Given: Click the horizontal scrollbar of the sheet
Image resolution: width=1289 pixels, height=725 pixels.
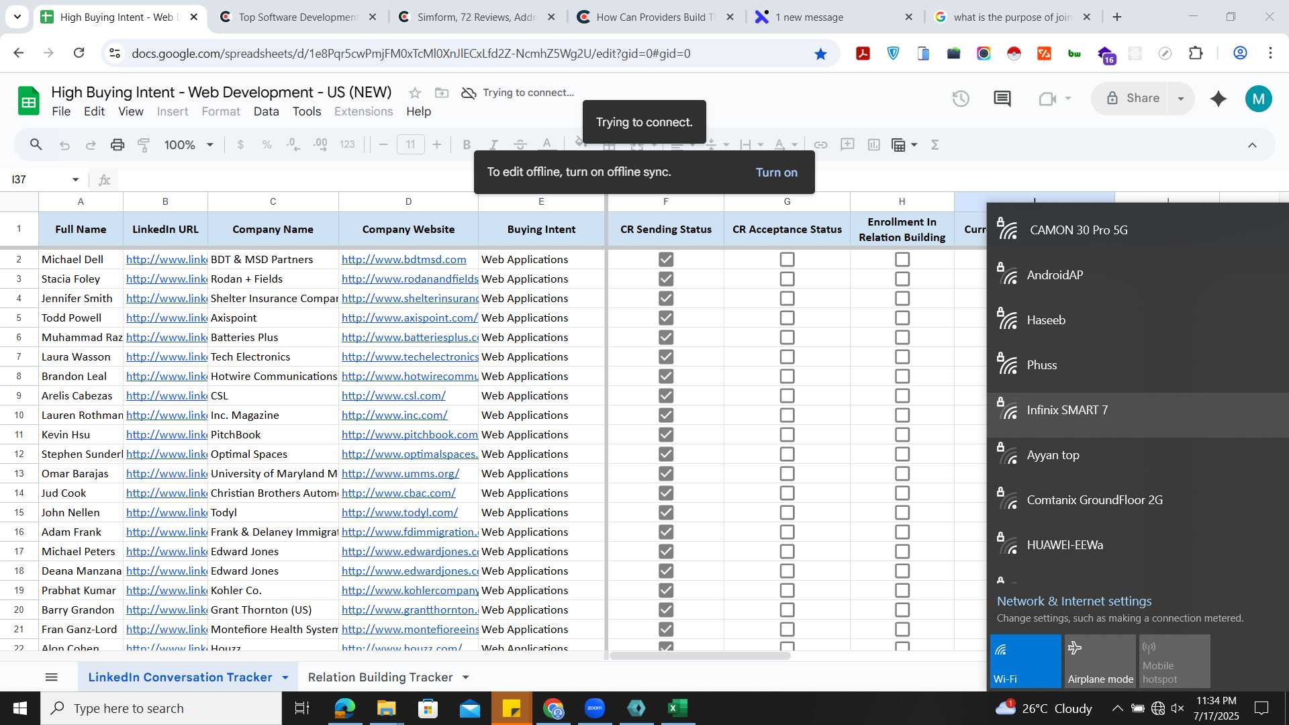Looking at the screenshot, I should pos(699,656).
